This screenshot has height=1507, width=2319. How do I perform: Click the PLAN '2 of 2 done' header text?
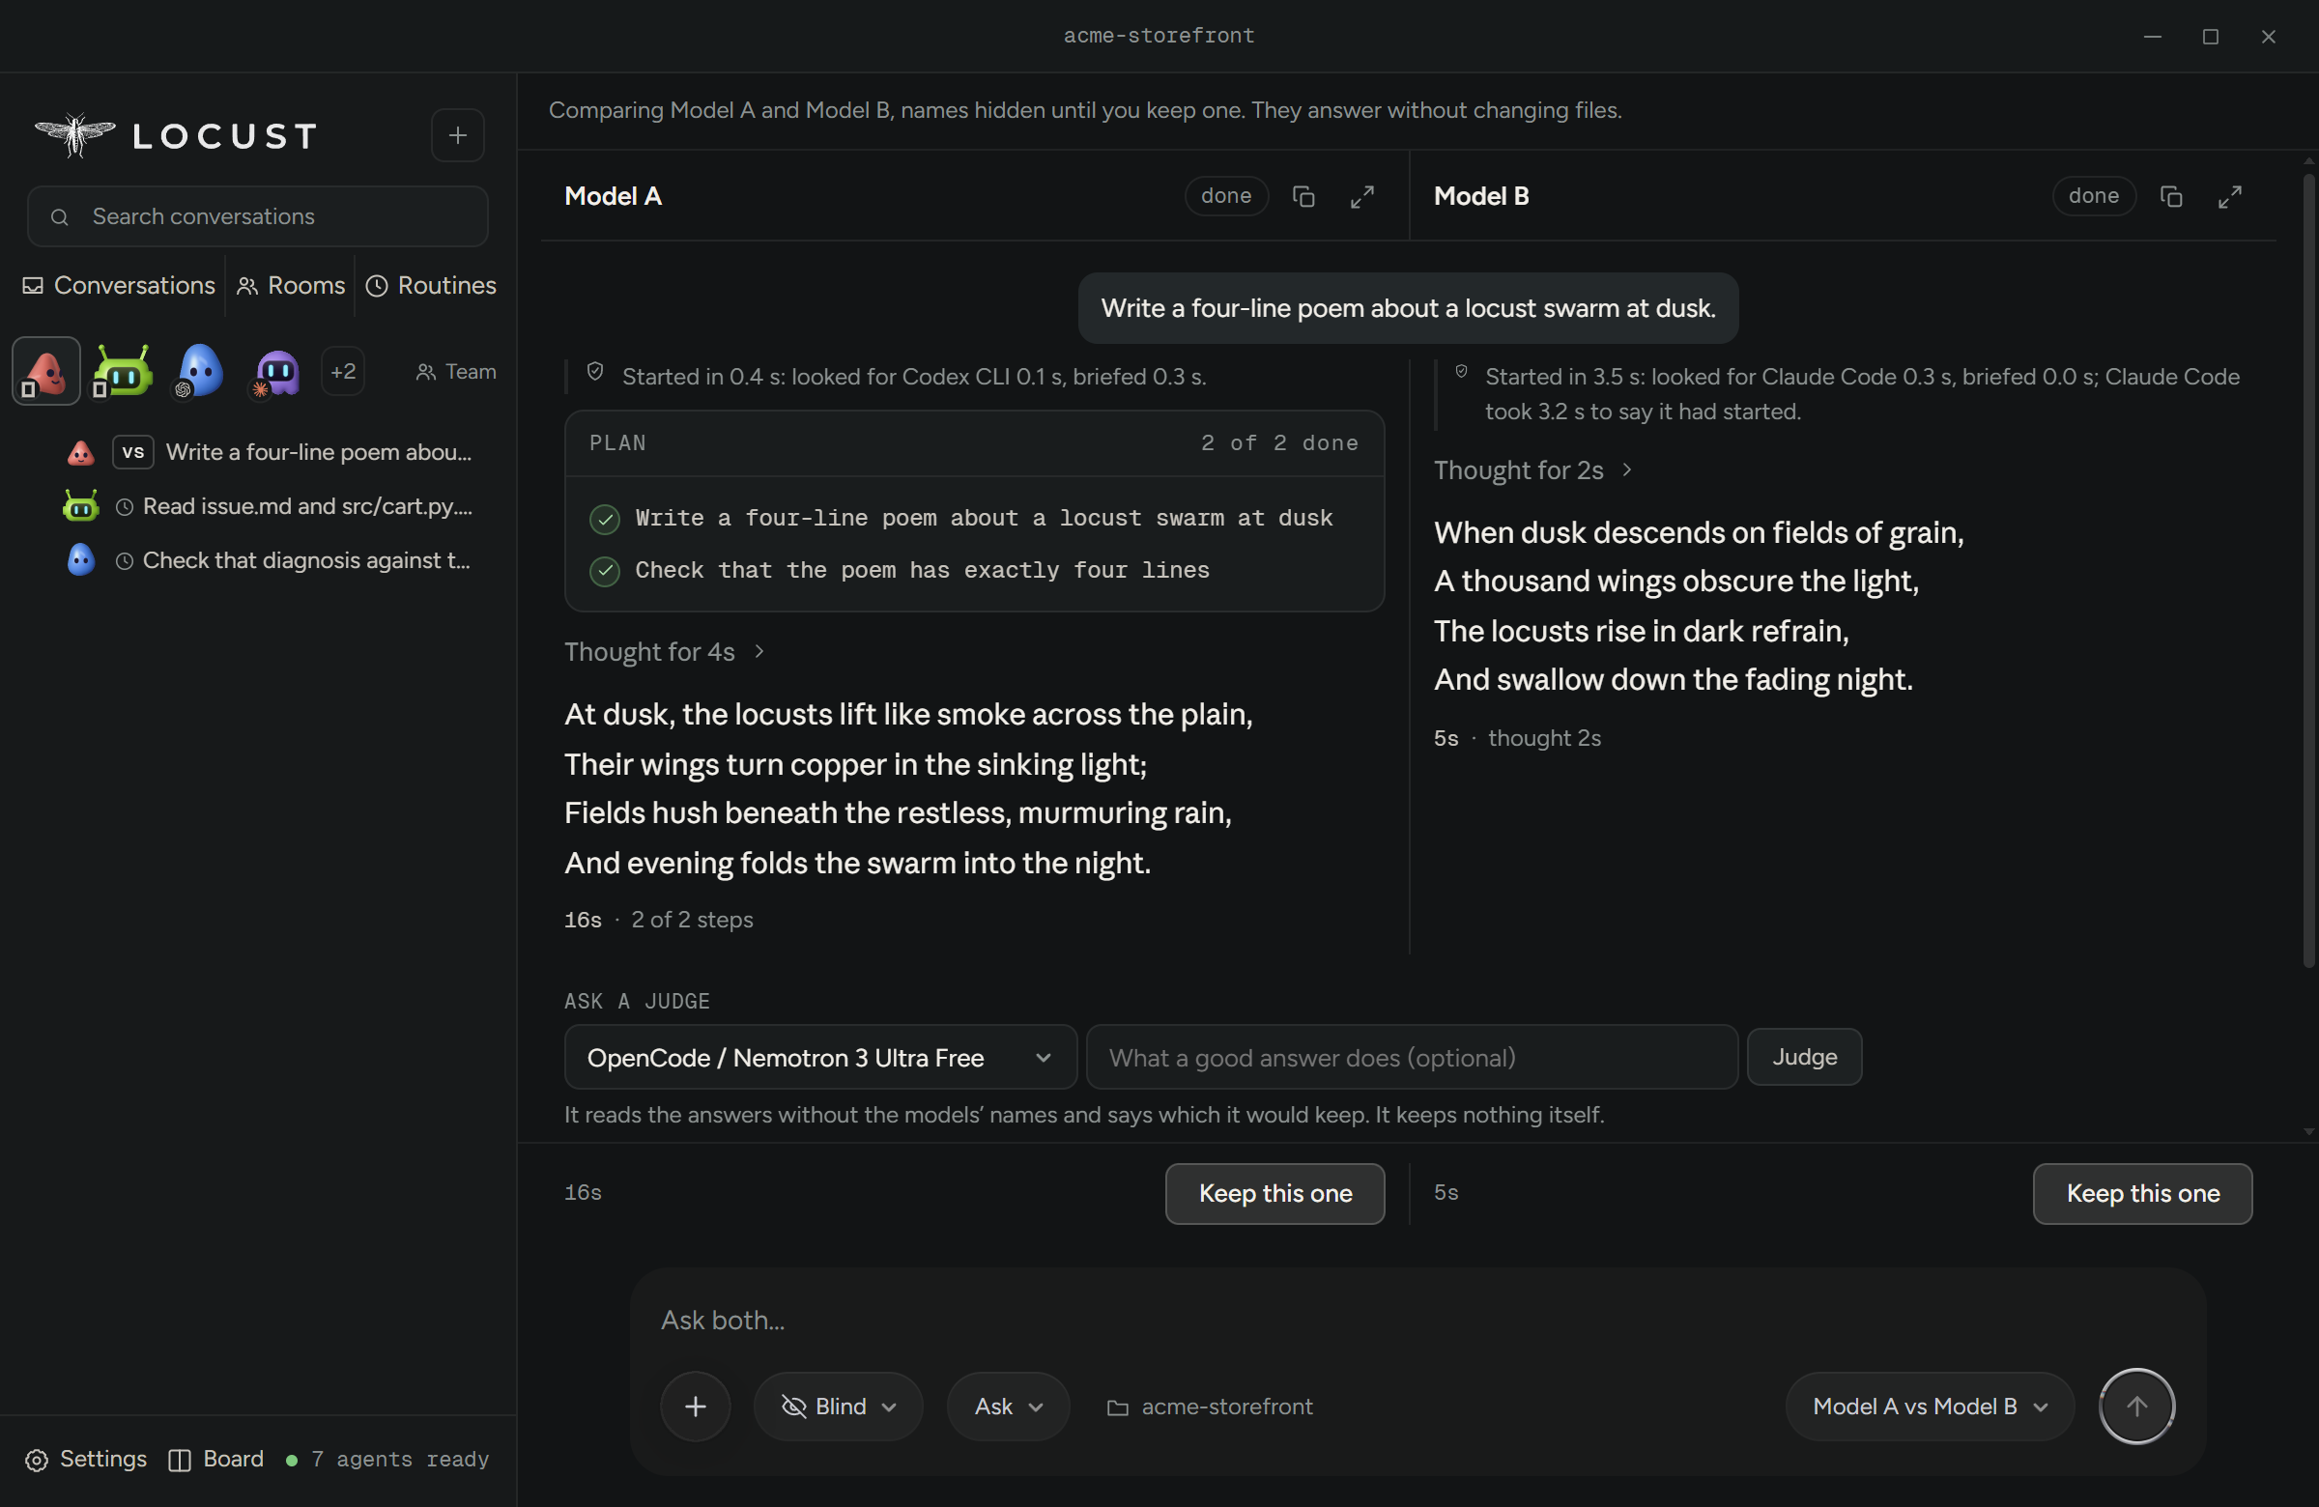(1278, 443)
